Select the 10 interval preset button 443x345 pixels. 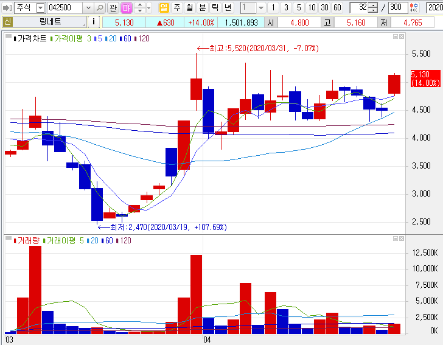(x=312, y=8)
